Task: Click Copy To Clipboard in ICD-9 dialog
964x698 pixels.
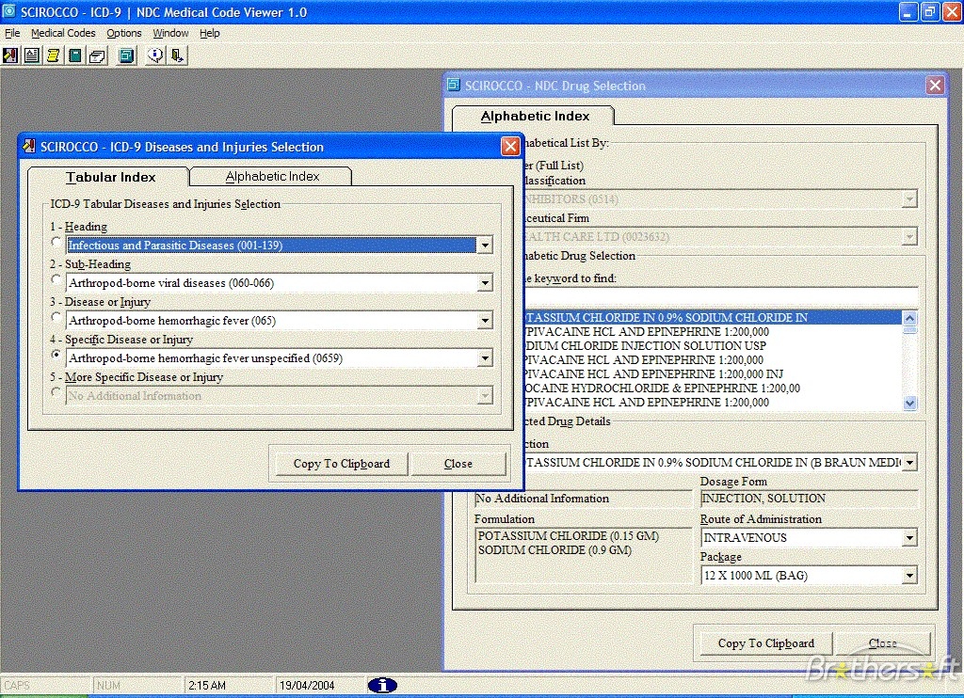Action: 341,463
